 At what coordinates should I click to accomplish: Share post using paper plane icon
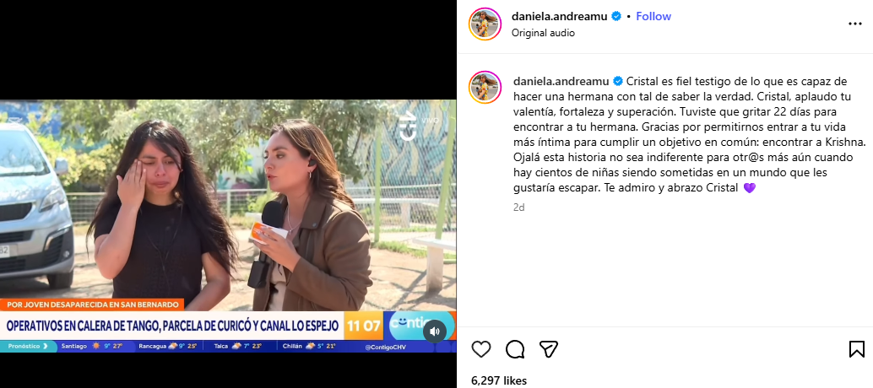tap(549, 349)
